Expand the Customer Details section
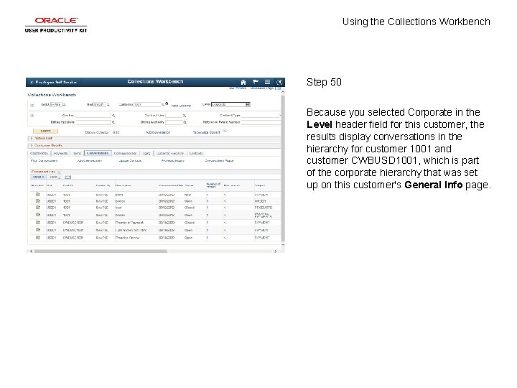The image size is (517, 388). click(x=32, y=145)
